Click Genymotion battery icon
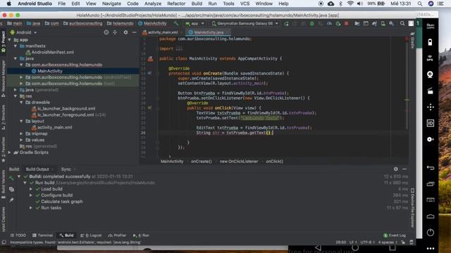 pyautogui.click(x=430, y=42)
